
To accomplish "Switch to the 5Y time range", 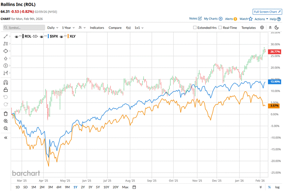I will (98, 187).
